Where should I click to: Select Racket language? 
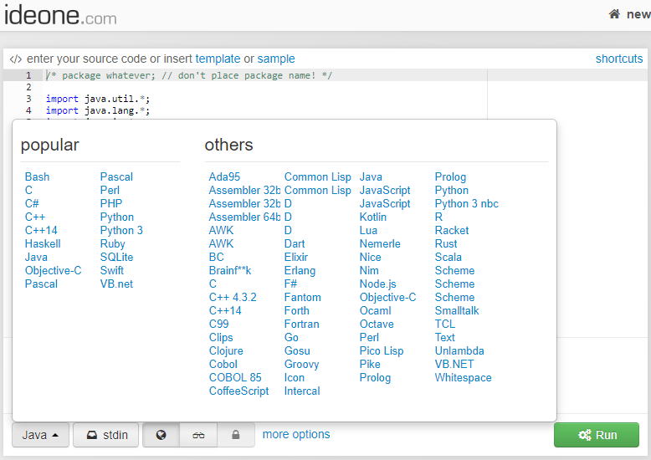point(452,230)
